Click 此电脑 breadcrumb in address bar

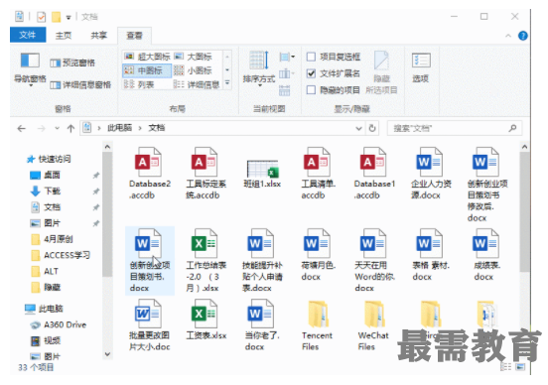(119, 128)
